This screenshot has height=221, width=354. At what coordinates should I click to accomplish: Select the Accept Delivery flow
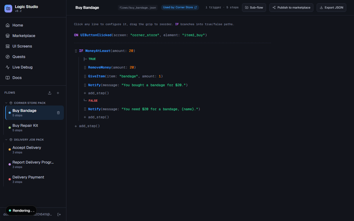click(35, 150)
